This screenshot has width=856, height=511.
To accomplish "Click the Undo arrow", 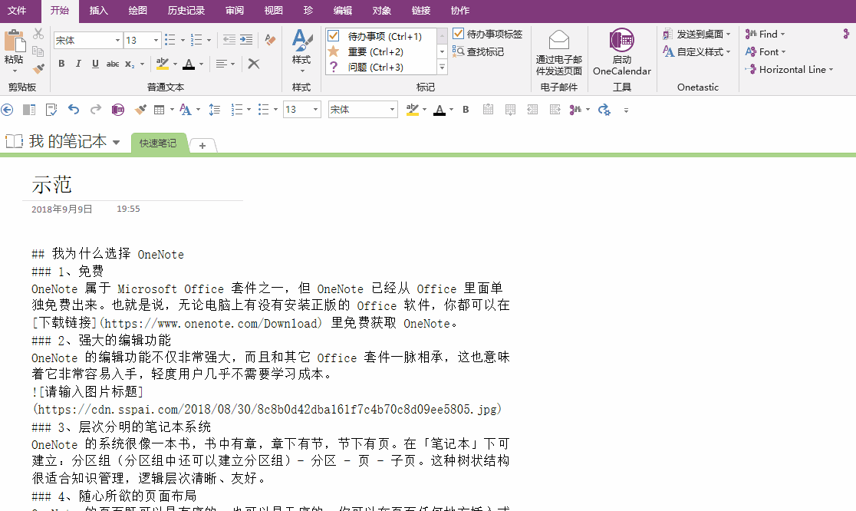I will point(74,110).
